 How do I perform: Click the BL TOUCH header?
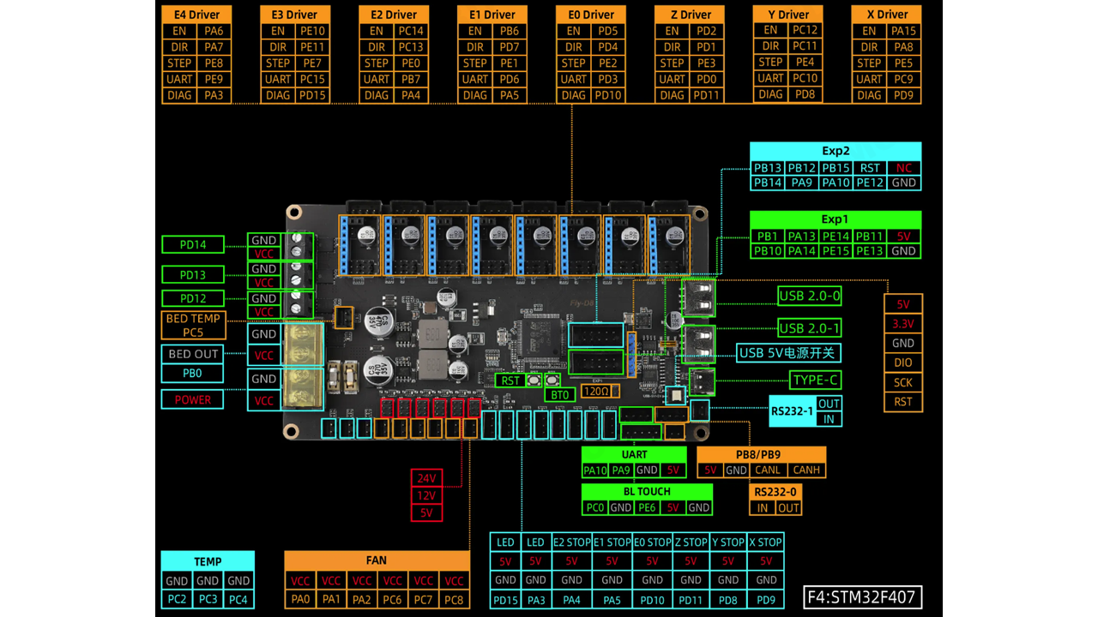[647, 492]
